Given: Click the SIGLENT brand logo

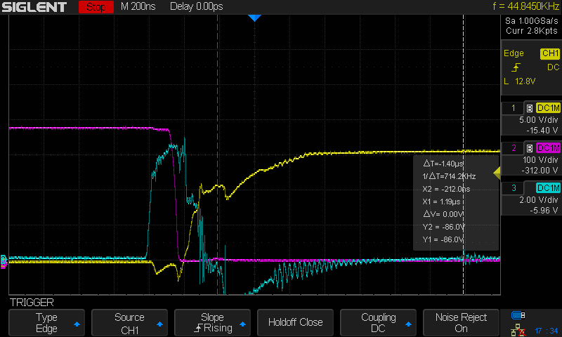Looking at the screenshot, I should [34, 7].
